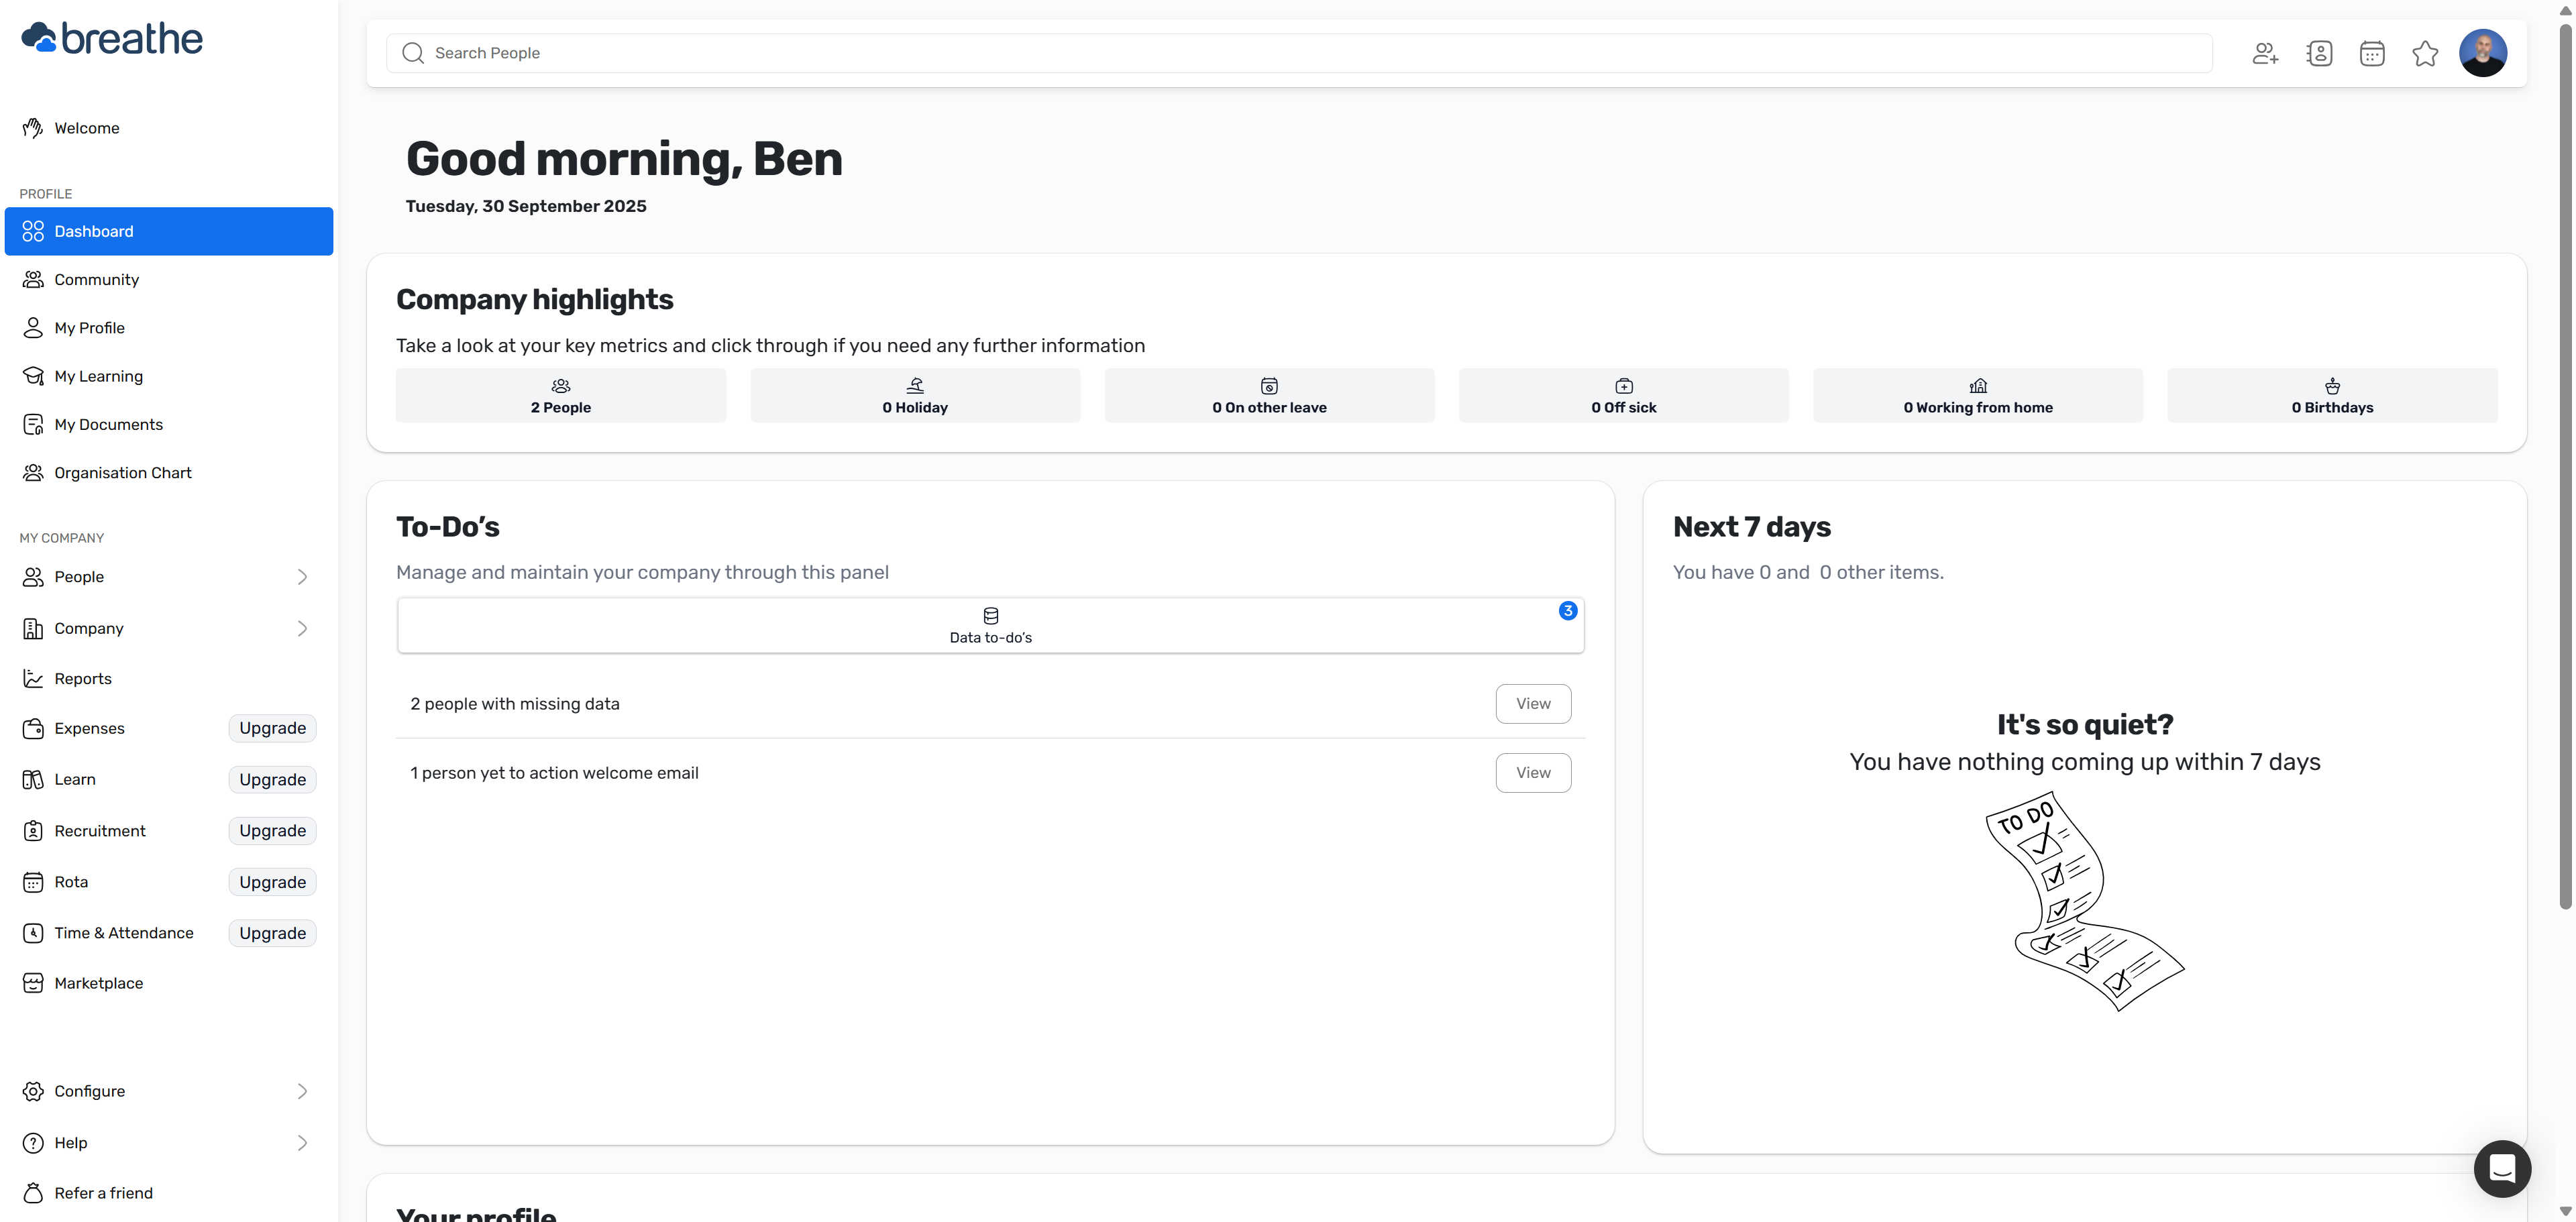2576x1222 pixels.
Task: Open the user avatar profile picture
Action: 2482,53
